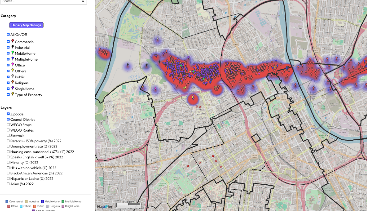
Task: Turn on the Sidewalk layer checkbox
Action: point(8,135)
